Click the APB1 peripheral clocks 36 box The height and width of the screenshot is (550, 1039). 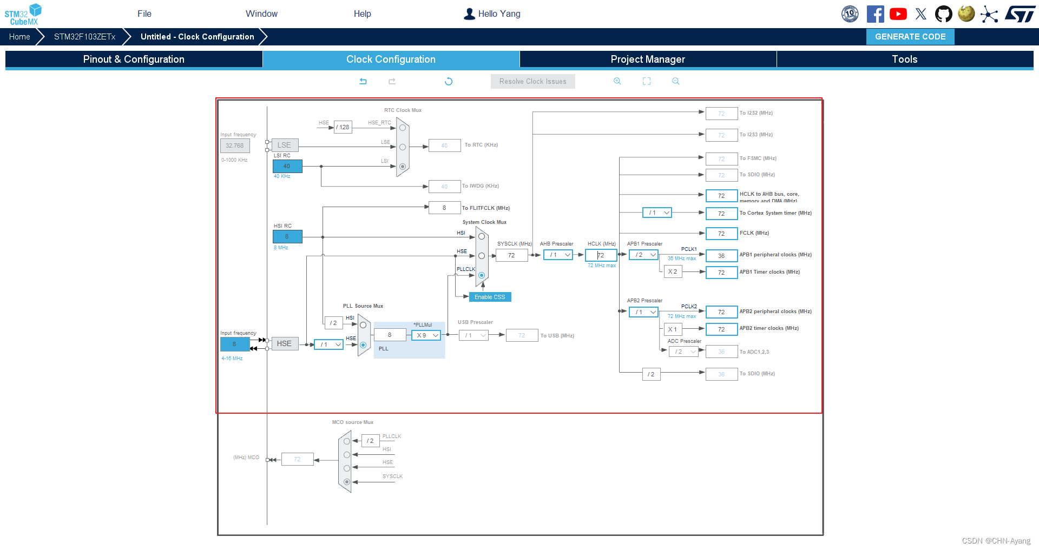click(721, 256)
